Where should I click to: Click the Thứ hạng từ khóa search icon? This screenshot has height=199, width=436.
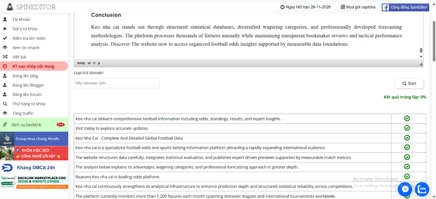[5, 104]
